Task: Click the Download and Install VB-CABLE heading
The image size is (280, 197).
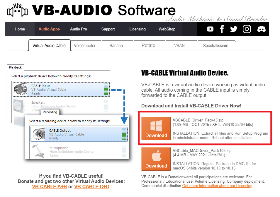Action: [x=191, y=106]
